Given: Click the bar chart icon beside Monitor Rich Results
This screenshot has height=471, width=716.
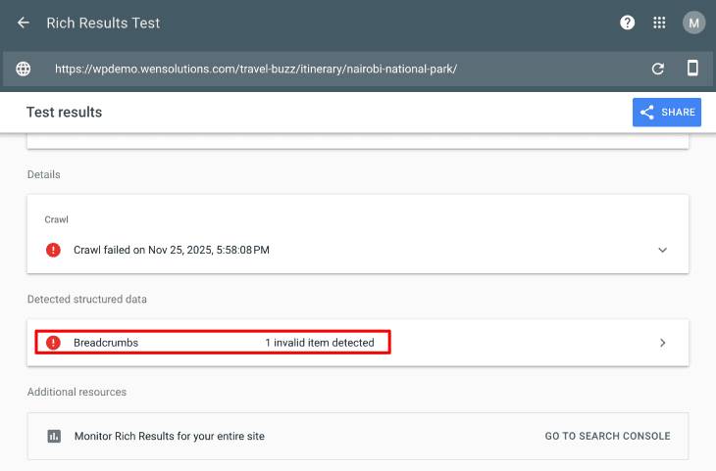Looking at the screenshot, I should click(x=54, y=437).
